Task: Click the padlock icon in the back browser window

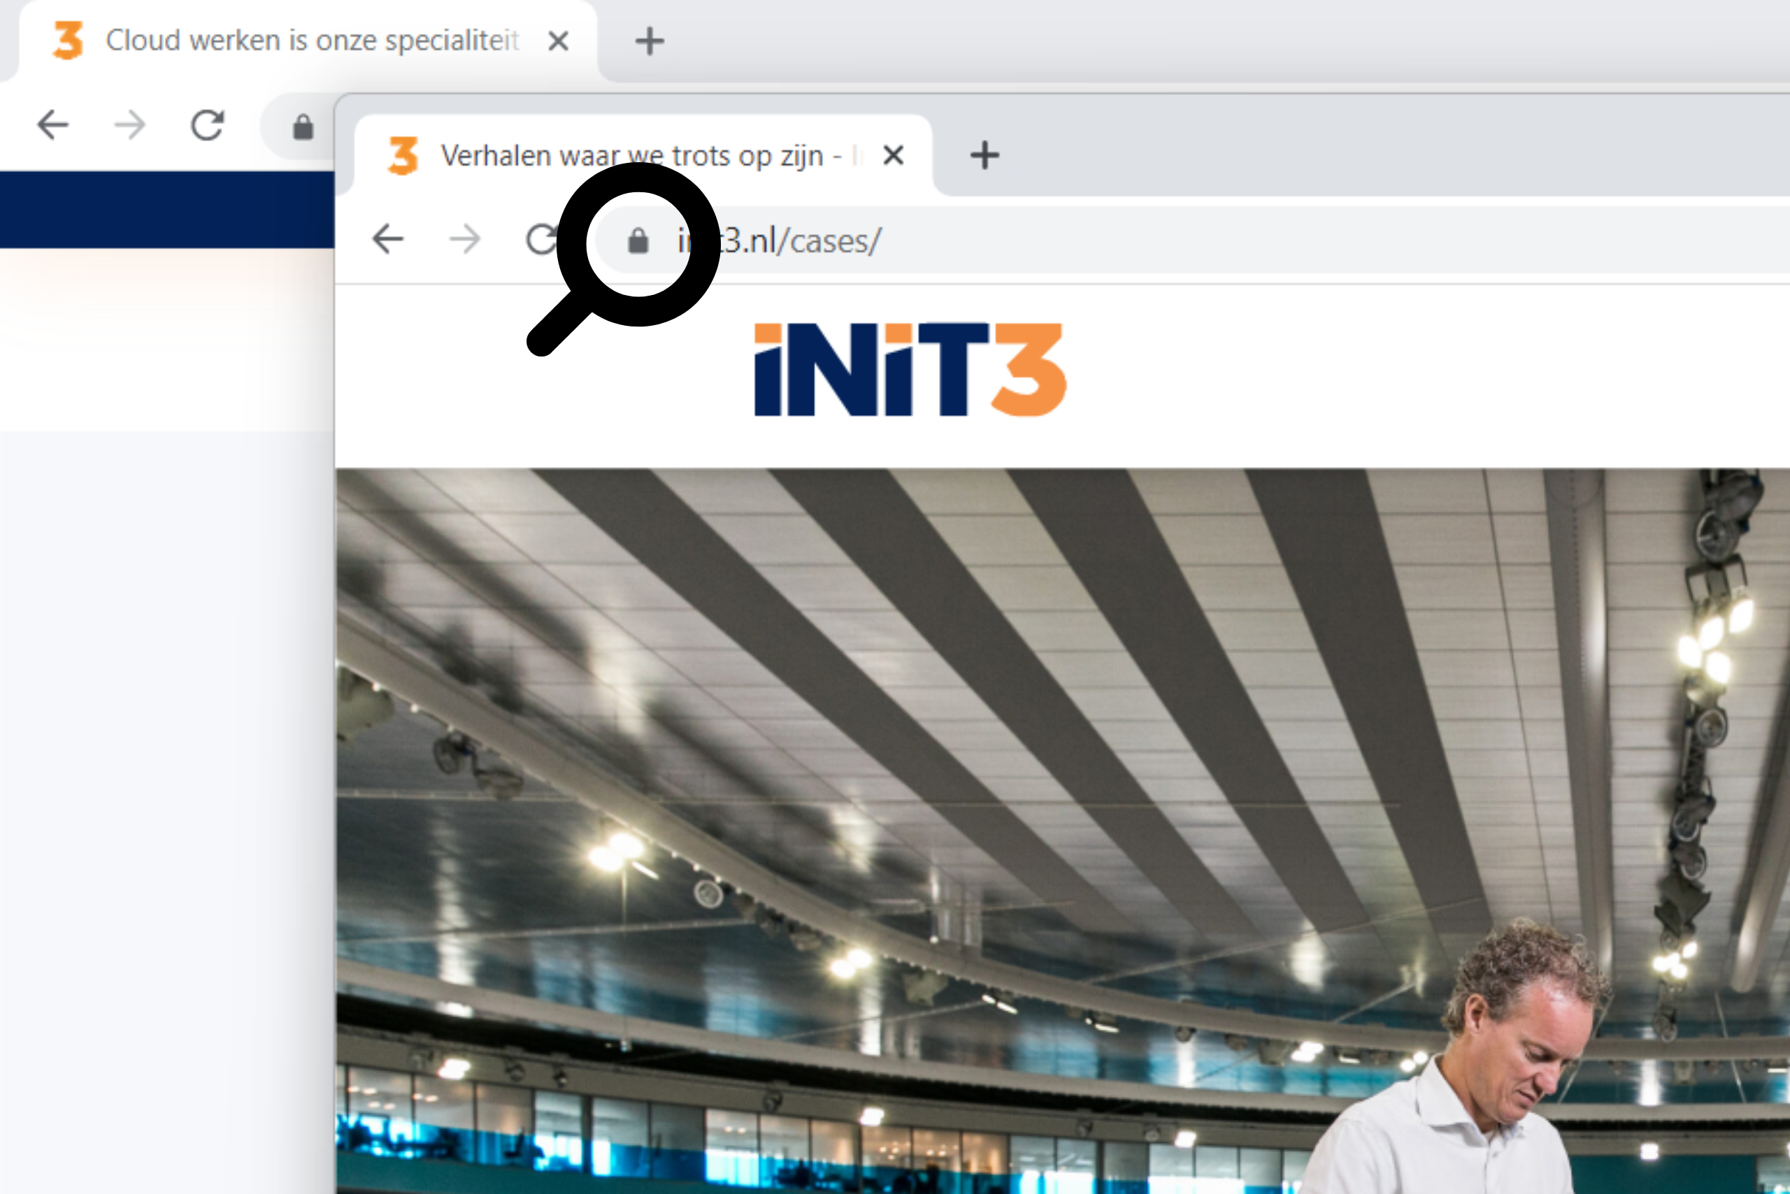Action: [x=303, y=127]
